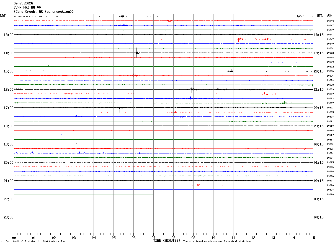
Task: Click the red burst on the 13:15 trace
Action: (x=239, y=39)
